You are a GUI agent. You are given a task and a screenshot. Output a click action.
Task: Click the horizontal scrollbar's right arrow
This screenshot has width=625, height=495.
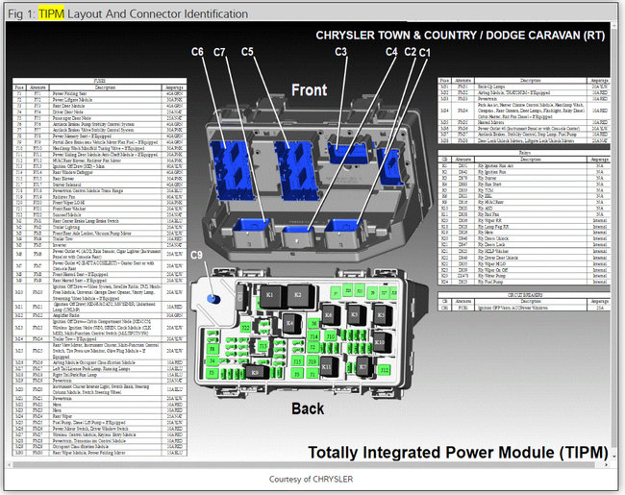pyautogui.click(x=607, y=464)
